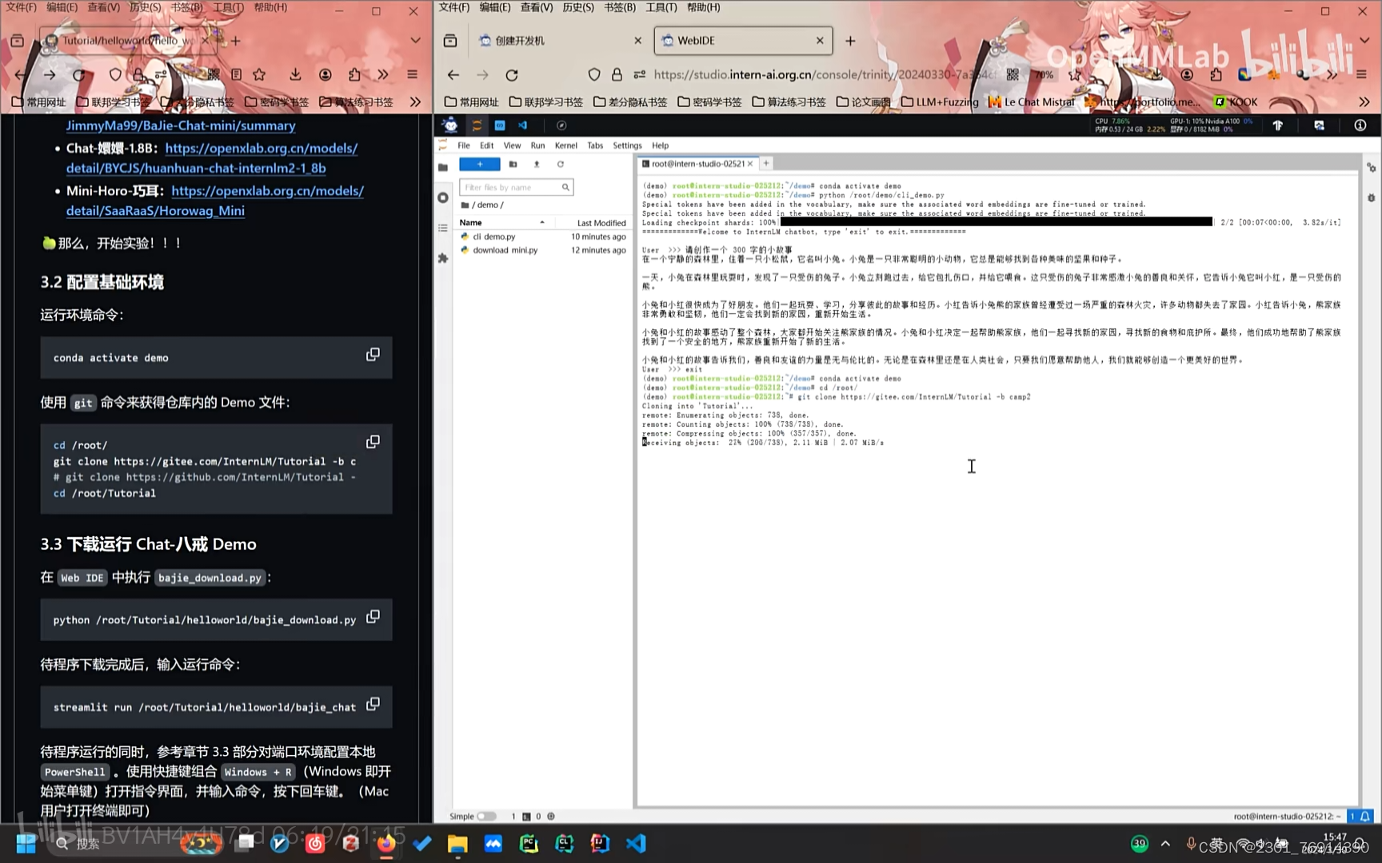Image resolution: width=1382 pixels, height=863 pixels.
Task: Go back in the right browser window
Action: (453, 74)
